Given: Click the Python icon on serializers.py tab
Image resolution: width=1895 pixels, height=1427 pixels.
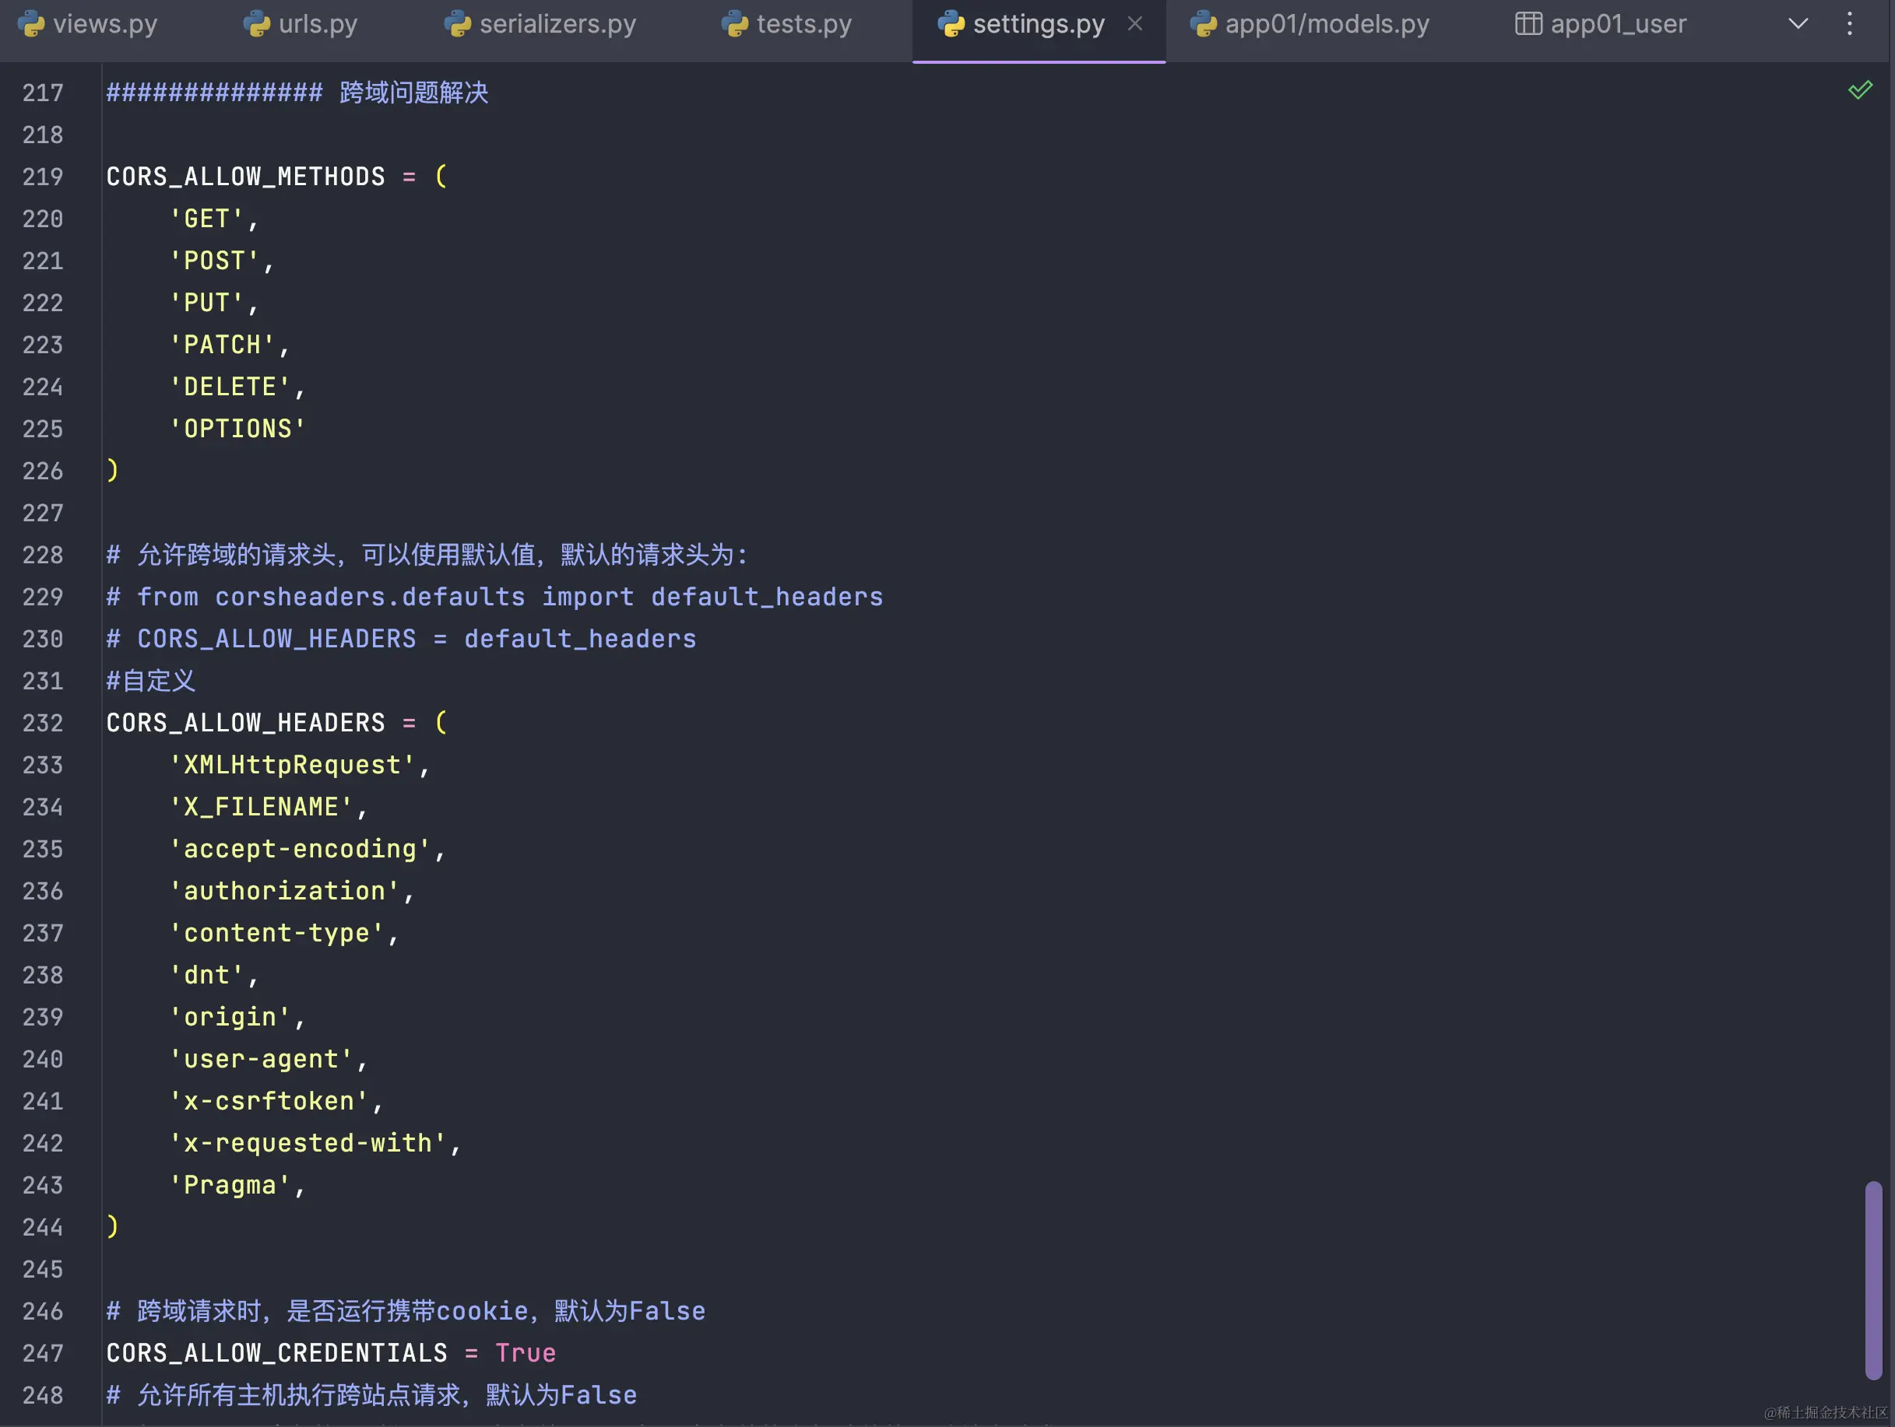Looking at the screenshot, I should (459, 24).
